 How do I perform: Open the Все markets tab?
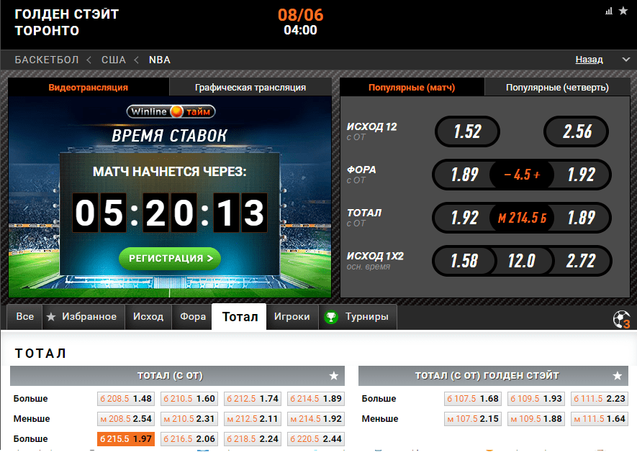click(x=24, y=316)
